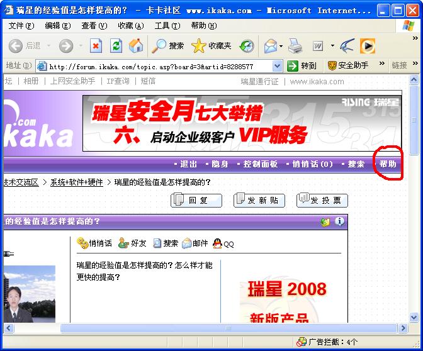
Task: Click the vertical scrollbar down arrow
Action: 414,317
